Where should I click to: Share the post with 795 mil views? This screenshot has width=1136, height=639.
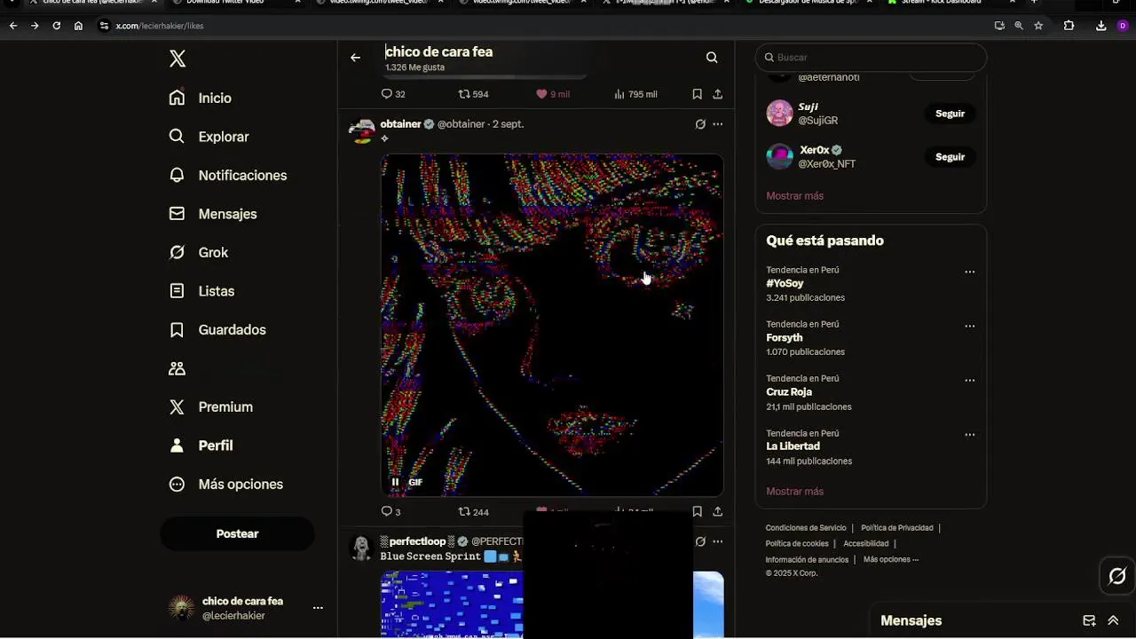717,94
